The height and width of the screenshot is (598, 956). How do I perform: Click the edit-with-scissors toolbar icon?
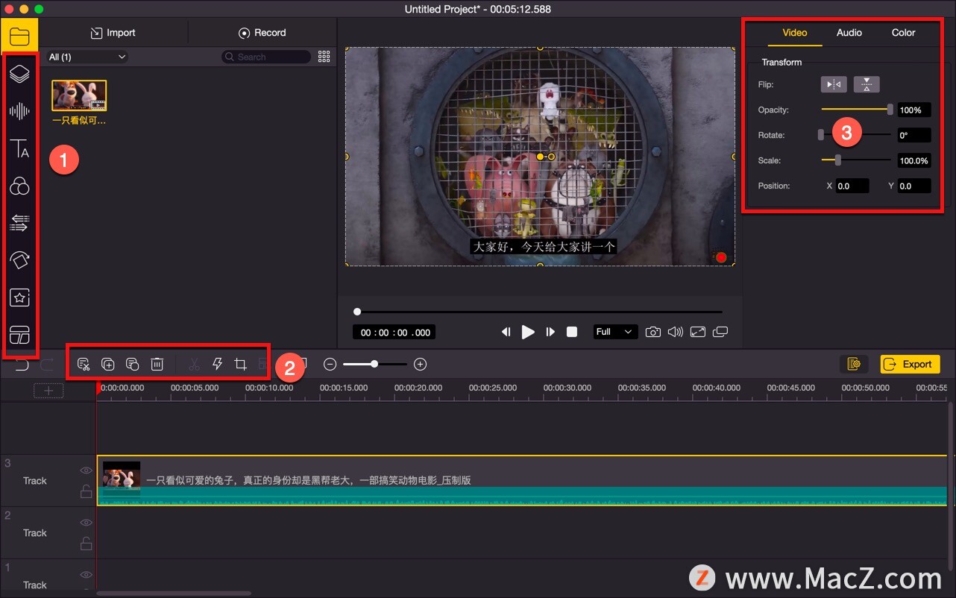[x=84, y=364]
